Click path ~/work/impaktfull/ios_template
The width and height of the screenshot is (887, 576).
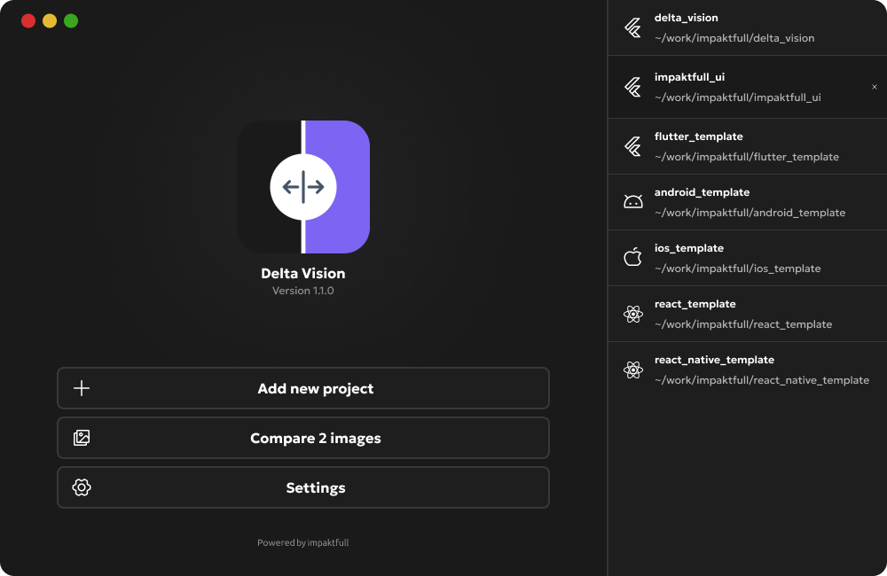pyautogui.click(x=738, y=269)
